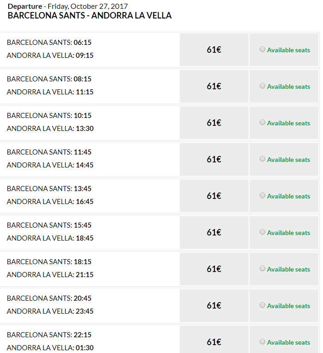Click the 61€ price for 08:15 departure
The height and width of the screenshot is (353, 323).
click(214, 87)
